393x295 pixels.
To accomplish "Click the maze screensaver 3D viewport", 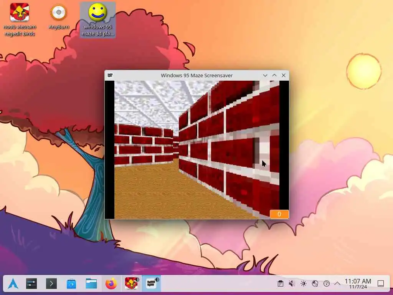I will tap(197, 150).
